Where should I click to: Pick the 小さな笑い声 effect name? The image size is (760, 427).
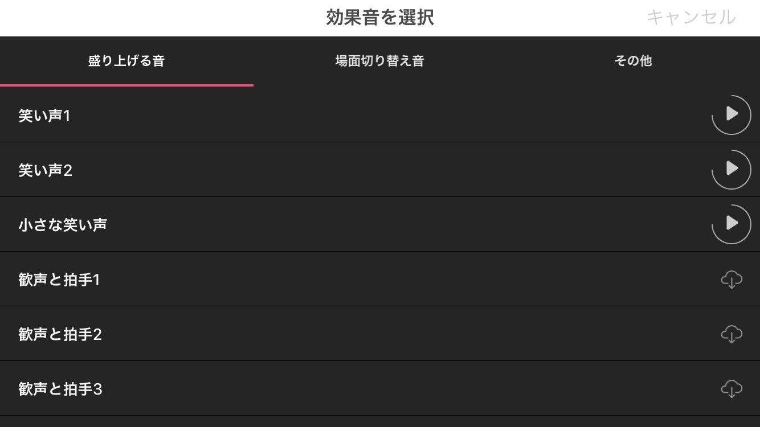63,225
